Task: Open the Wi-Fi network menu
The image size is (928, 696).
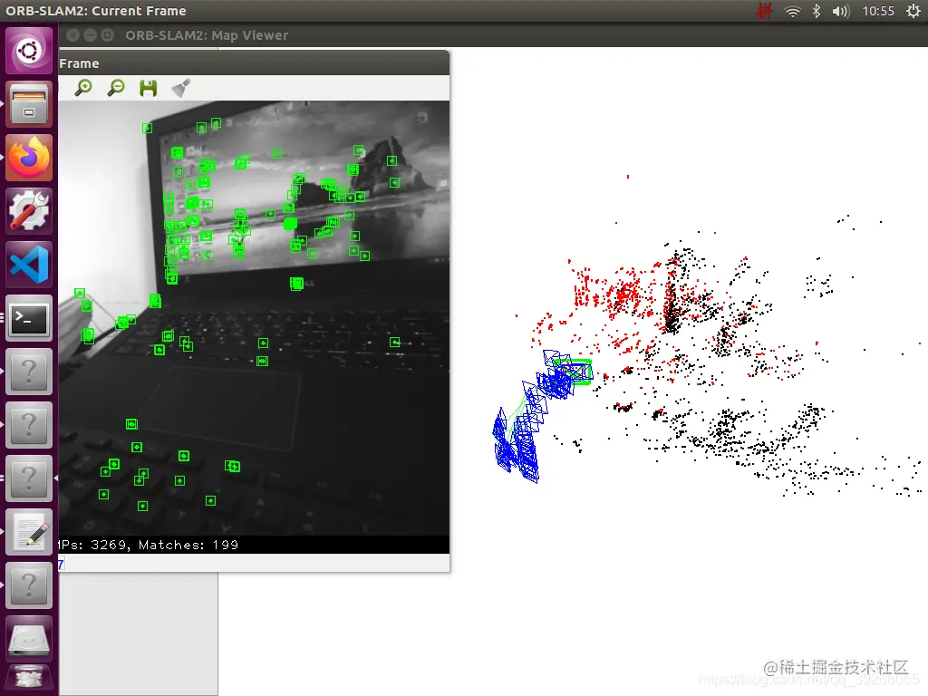Action: click(792, 11)
